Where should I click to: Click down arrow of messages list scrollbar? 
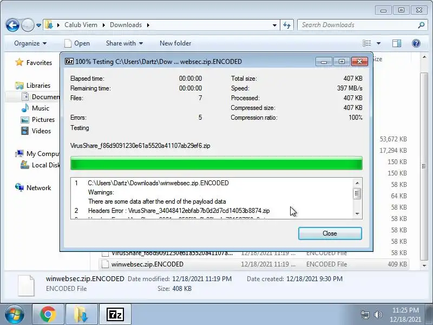click(357, 213)
